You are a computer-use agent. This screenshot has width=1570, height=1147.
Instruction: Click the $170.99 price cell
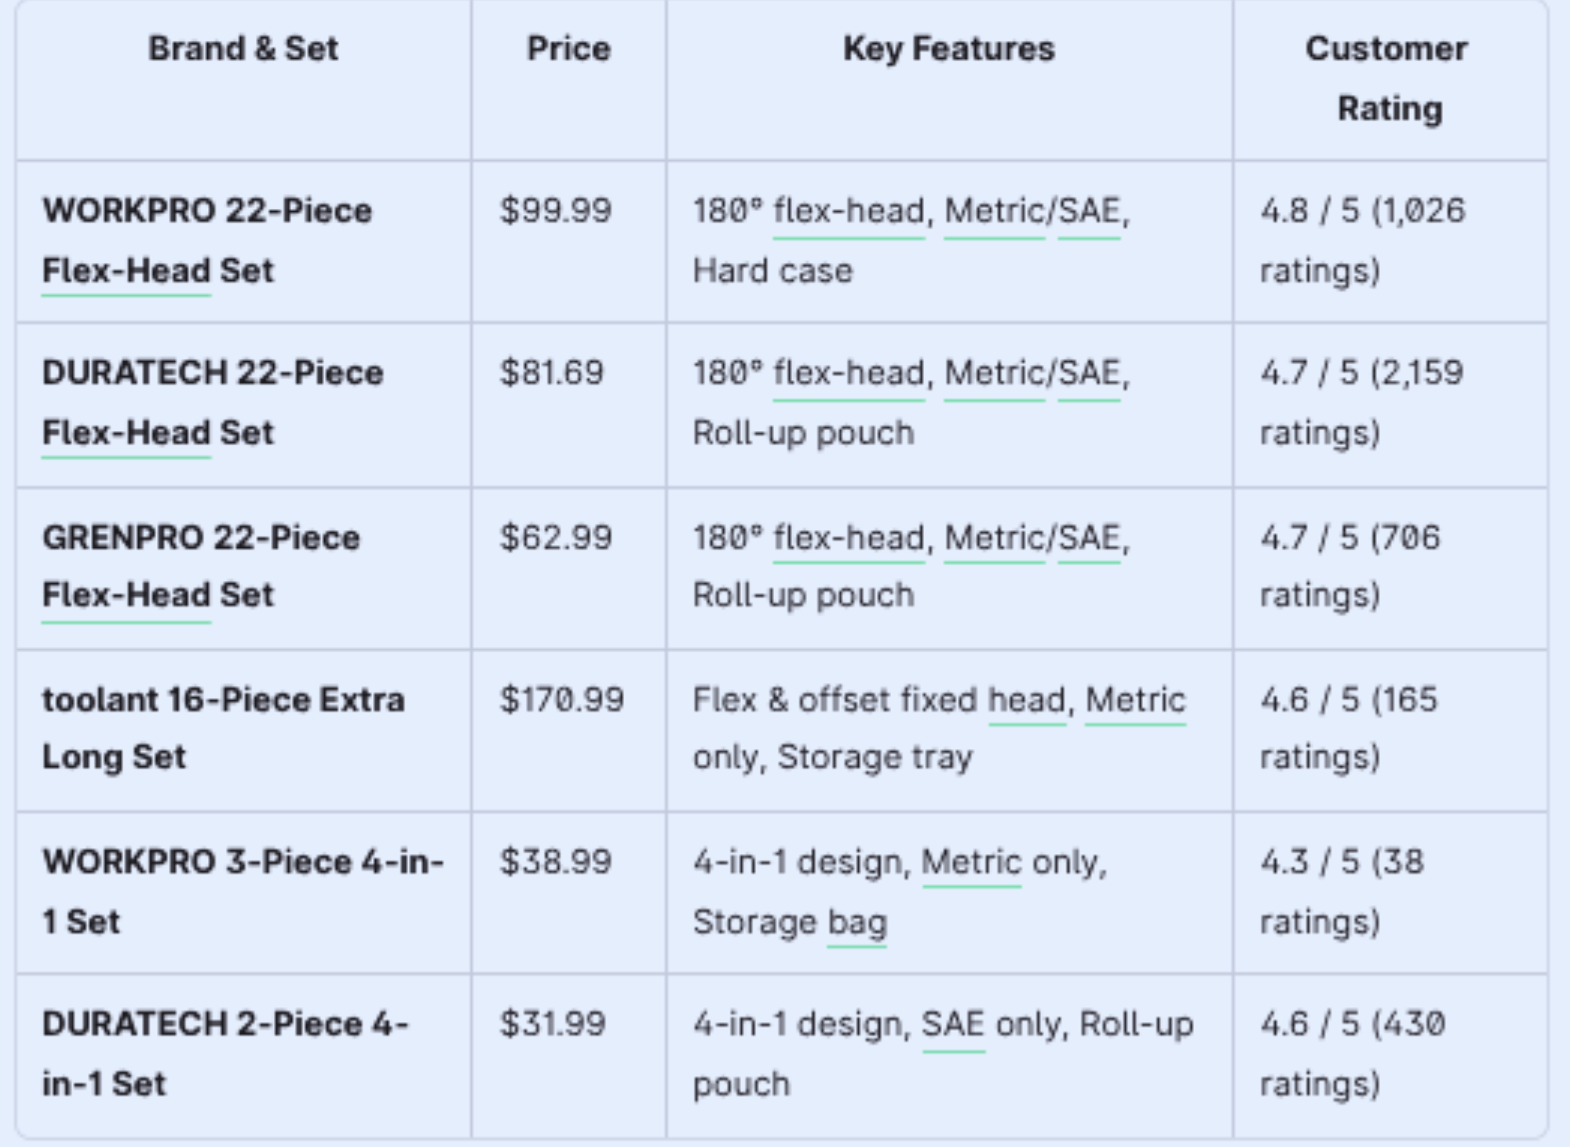pyautogui.click(x=562, y=700)
